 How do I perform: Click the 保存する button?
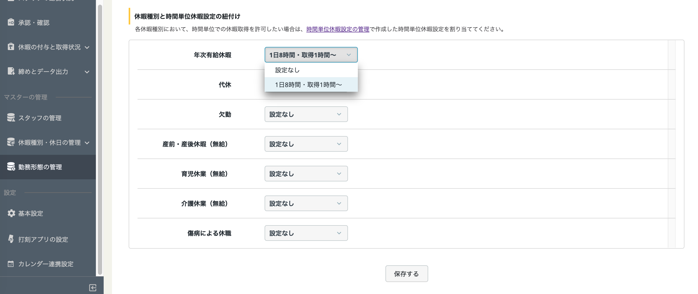pyautogui.click(x=407, y=274)
